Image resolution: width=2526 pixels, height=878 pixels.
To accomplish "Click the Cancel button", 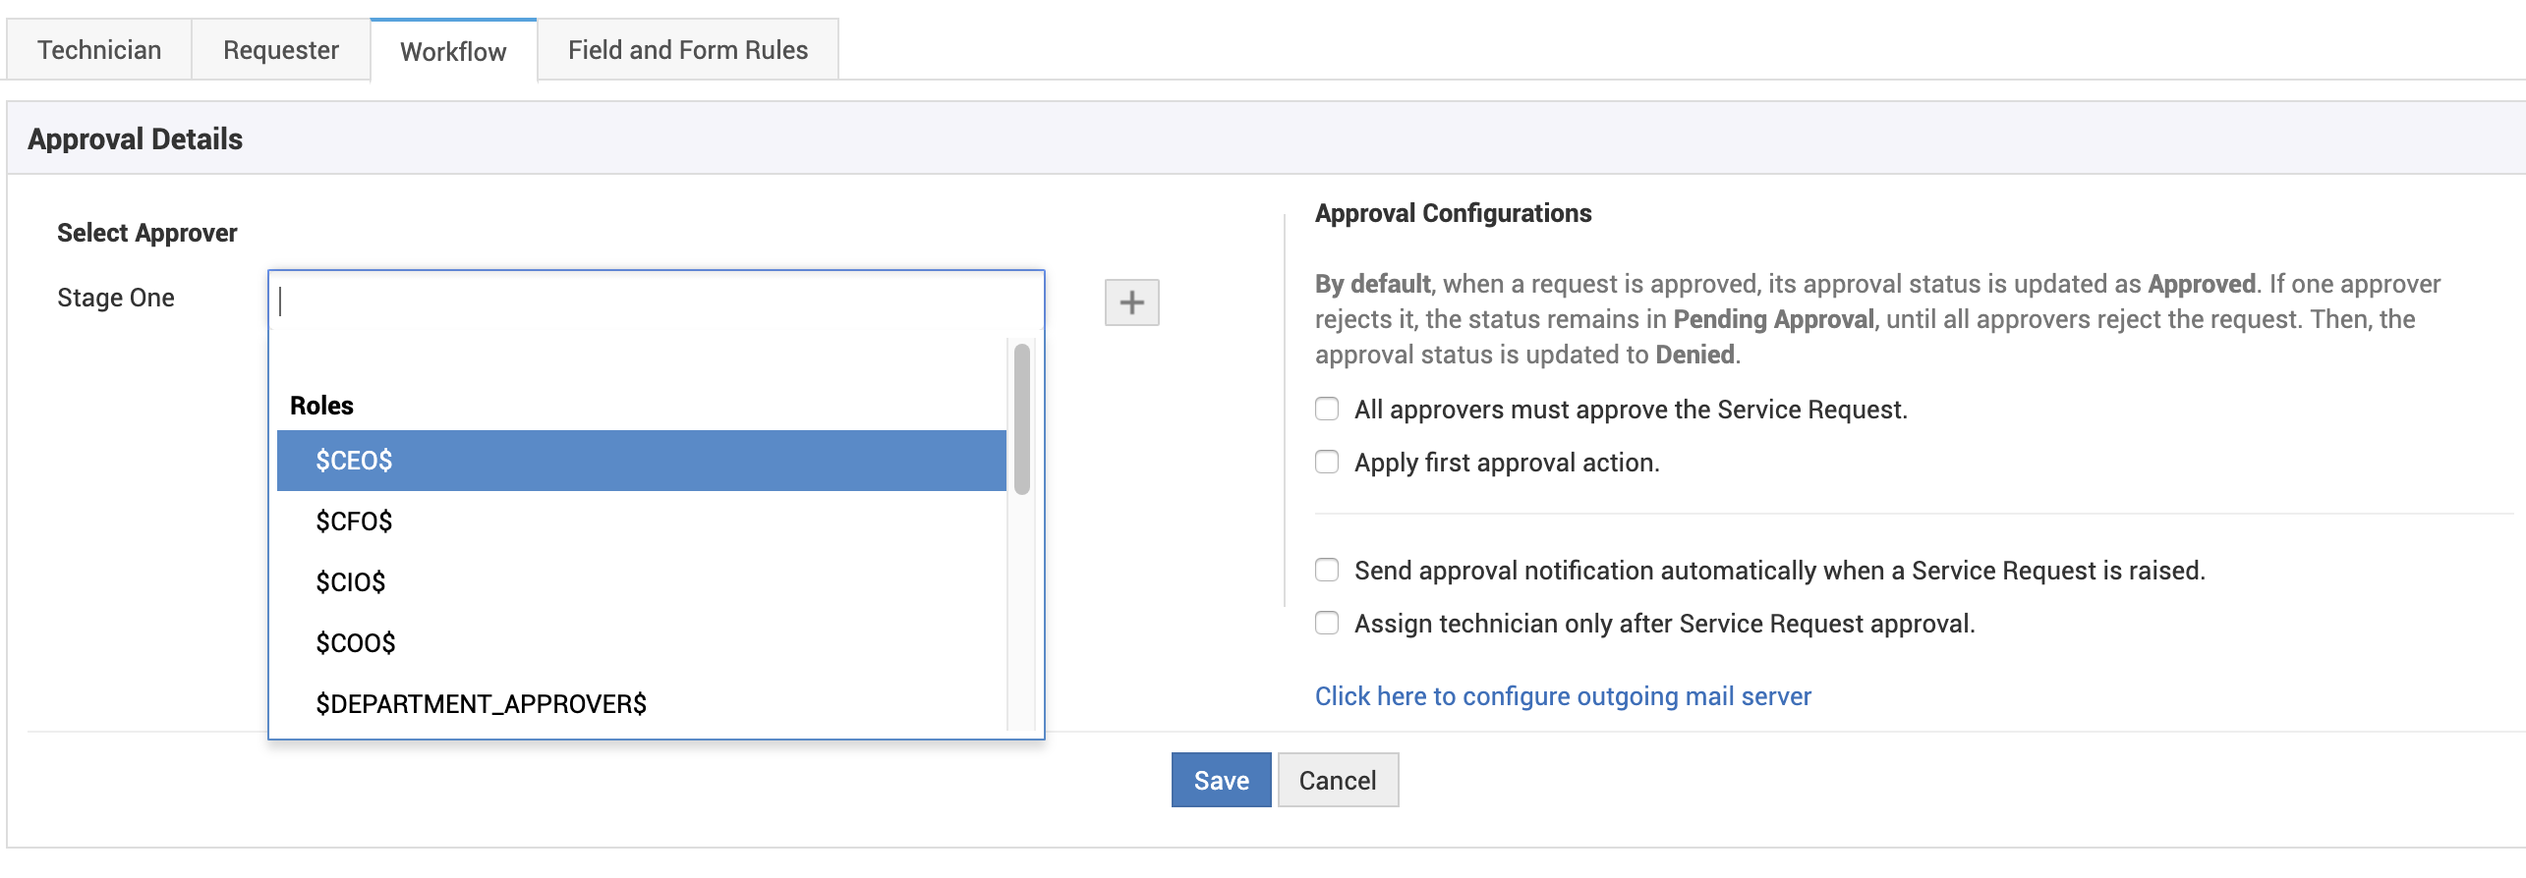I will tap(1338, 780).
